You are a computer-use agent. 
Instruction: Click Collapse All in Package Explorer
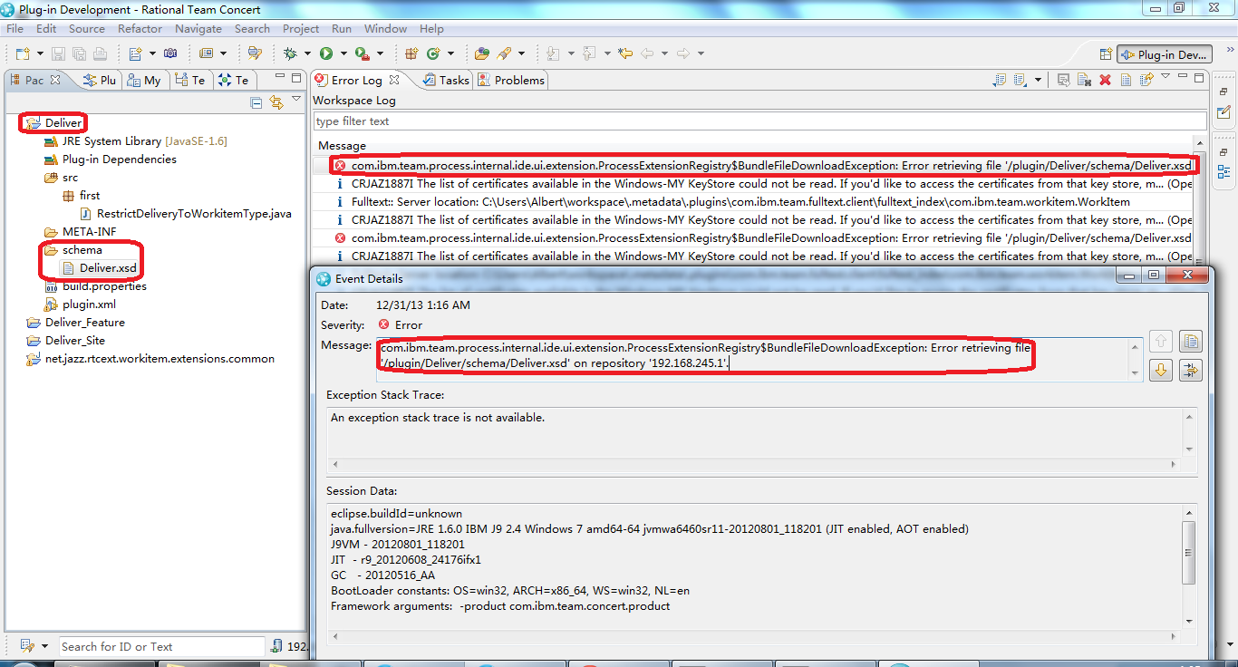256,102
